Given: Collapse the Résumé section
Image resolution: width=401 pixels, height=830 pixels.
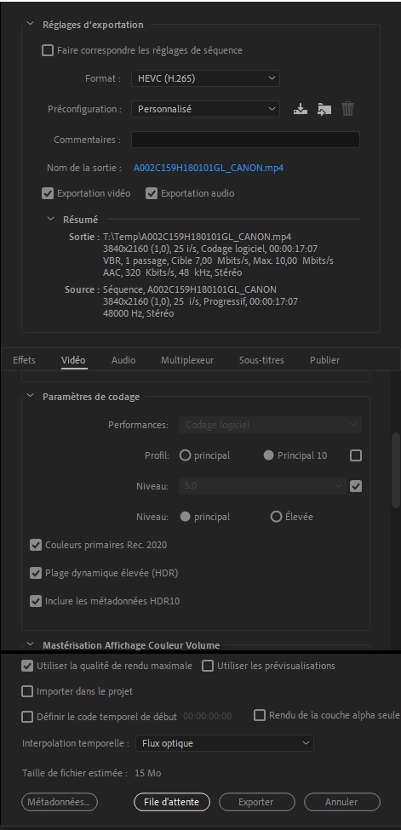Looking at the screenshot, I should click(51, 219).
